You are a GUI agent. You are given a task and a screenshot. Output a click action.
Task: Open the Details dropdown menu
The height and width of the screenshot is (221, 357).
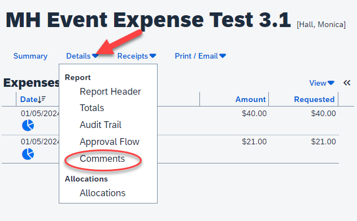(82, 56)
